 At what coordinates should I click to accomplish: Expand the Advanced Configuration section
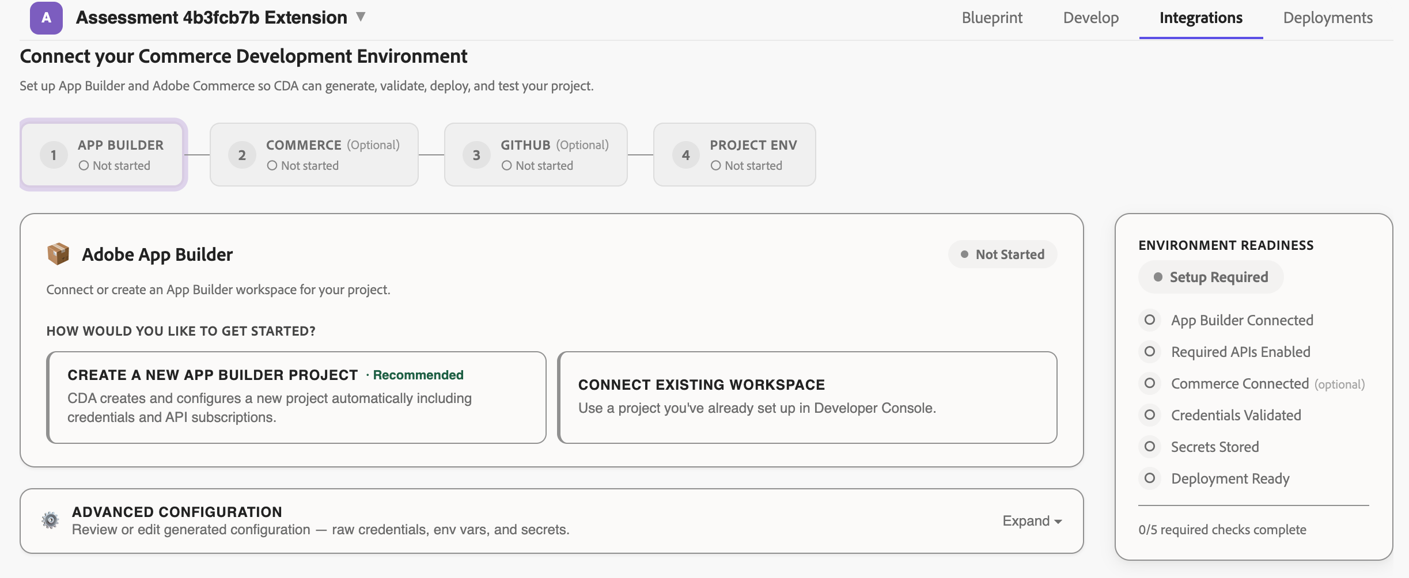[1032, 521]
